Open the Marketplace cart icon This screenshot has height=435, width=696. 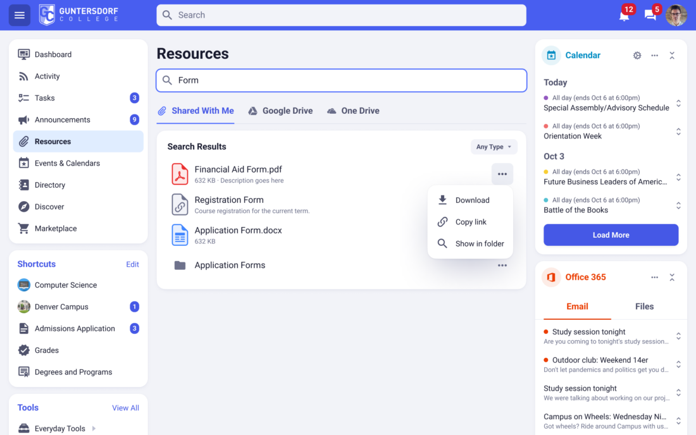pos(23,228)
